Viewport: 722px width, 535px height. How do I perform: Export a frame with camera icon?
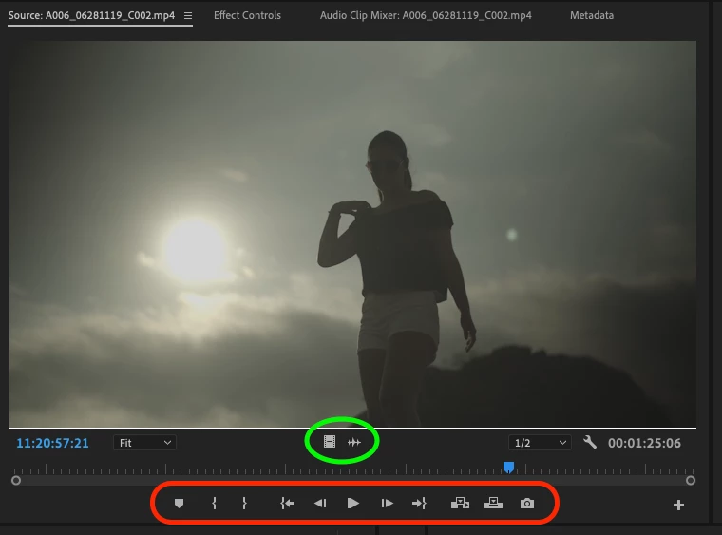coord(527,504)
